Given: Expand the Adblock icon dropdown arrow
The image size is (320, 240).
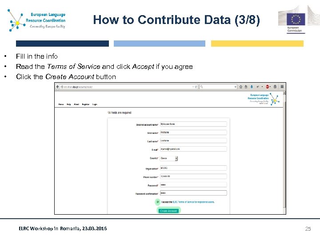Looking at the screenshot, I should click(270, 87).
